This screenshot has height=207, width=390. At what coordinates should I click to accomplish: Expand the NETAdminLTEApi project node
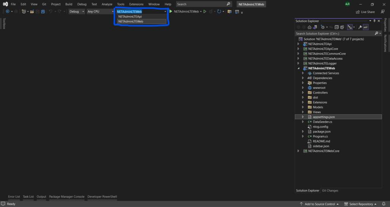(298, 44)
